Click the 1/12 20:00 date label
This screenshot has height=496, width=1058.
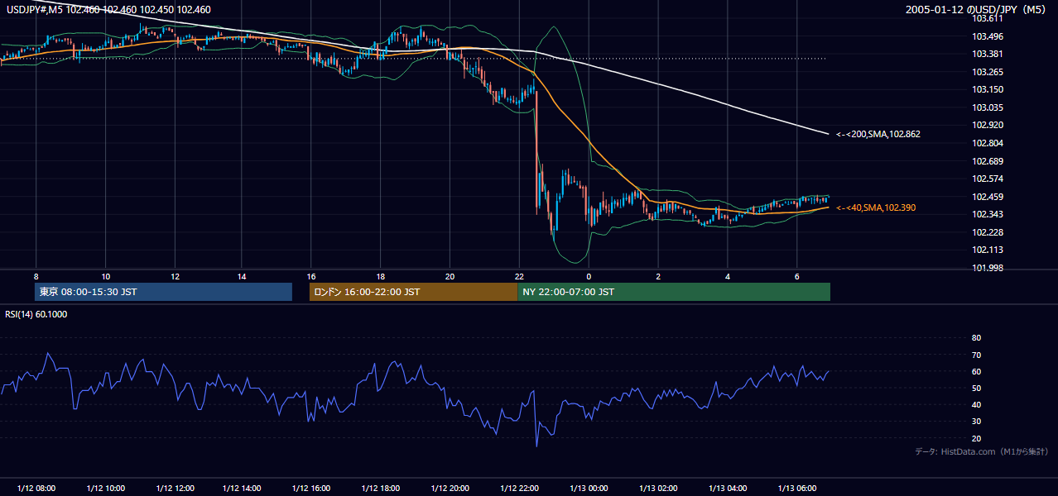449,489
